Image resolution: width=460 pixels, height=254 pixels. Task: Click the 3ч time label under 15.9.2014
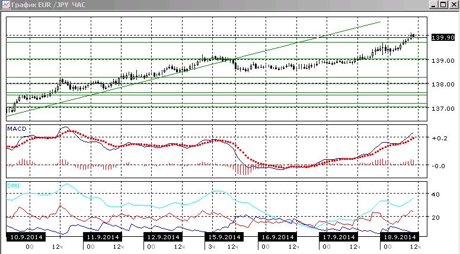pos(212,247)
